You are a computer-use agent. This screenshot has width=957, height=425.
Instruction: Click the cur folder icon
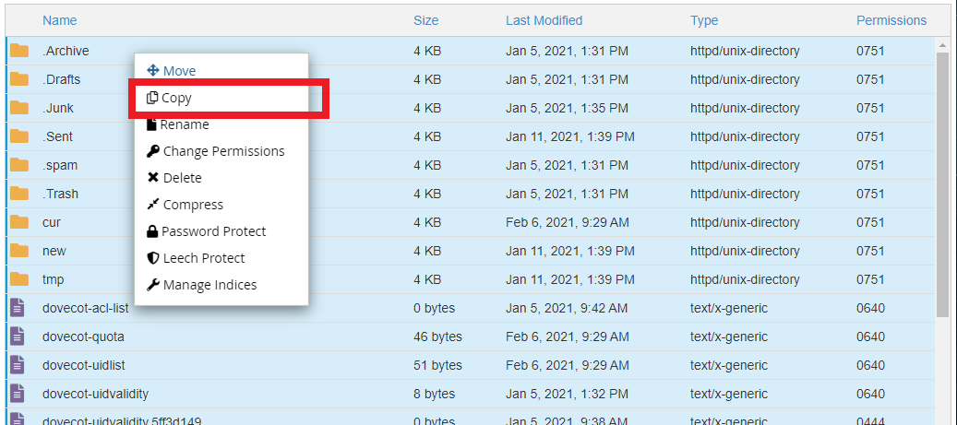(19, 222)
